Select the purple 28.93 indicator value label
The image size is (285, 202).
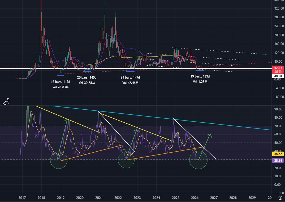[277, 160]
